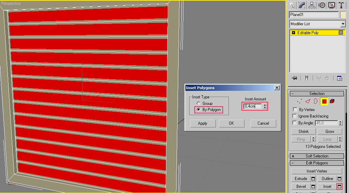This screenshot has height=193, width=349.
Task: Enable the By Angle checkbox
Action: pos(294,123)
